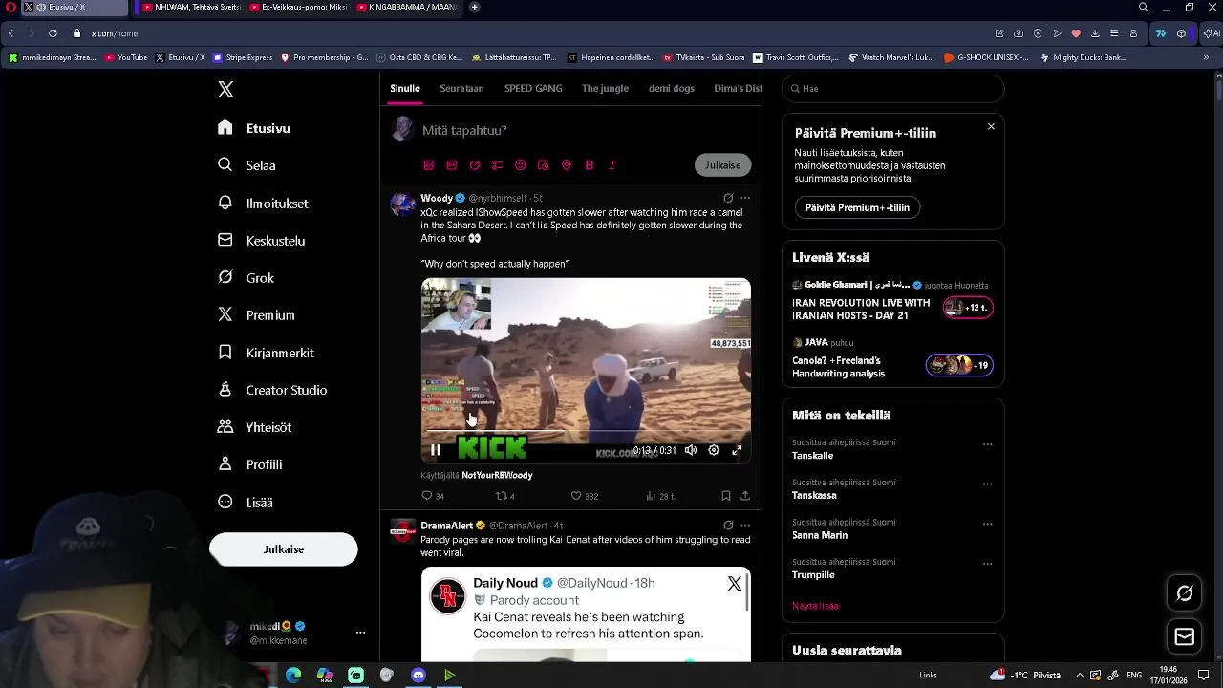
Task: Join Iran Revolution live space
Action: click(x=968, y=308)
